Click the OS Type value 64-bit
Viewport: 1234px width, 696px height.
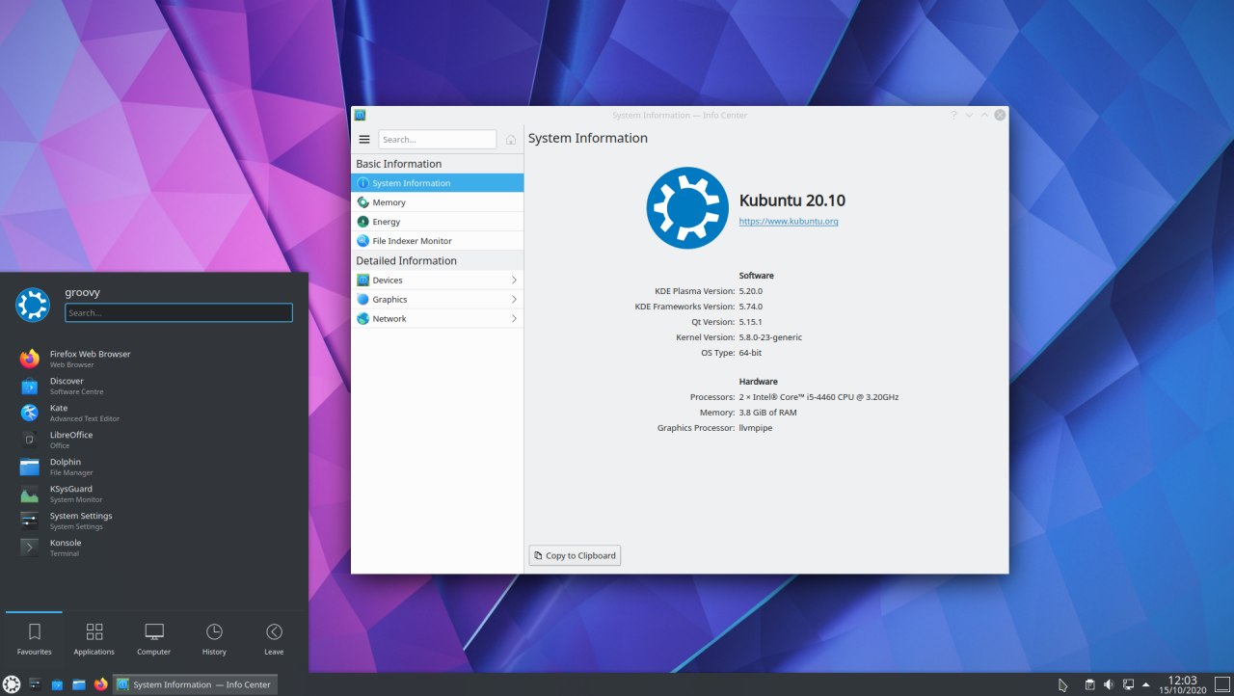(750, 353)
